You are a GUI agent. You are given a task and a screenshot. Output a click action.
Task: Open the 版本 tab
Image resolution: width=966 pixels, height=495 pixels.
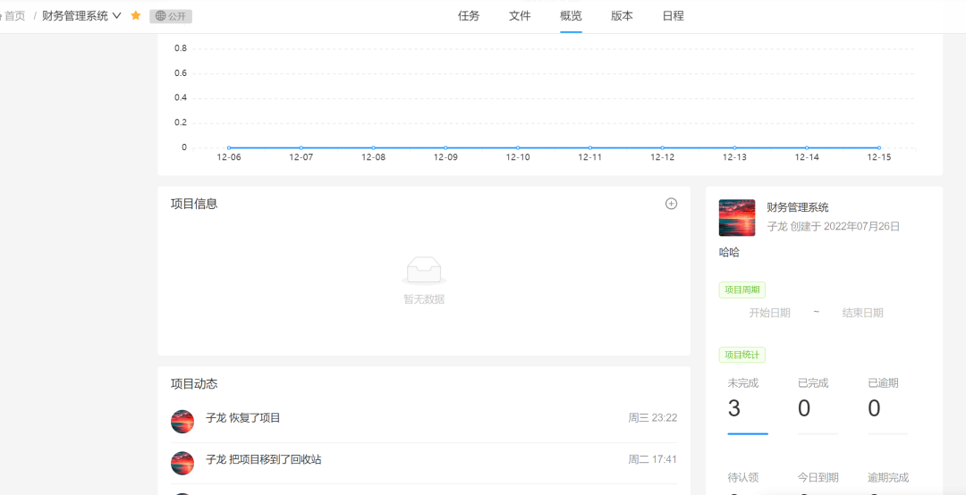[622, 16]
